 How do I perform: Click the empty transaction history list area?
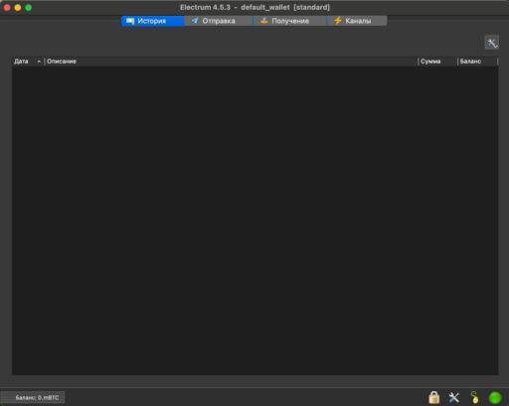coord(255,220)
